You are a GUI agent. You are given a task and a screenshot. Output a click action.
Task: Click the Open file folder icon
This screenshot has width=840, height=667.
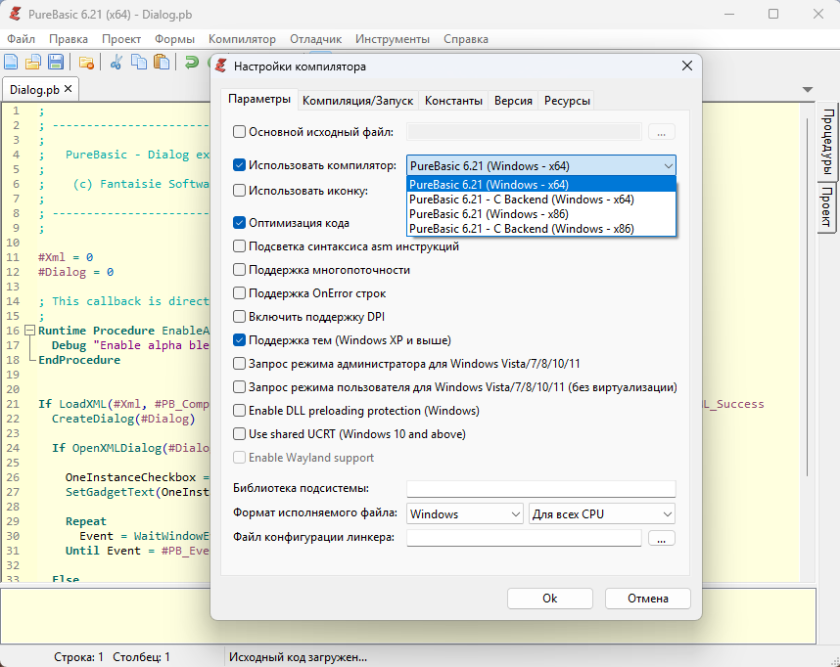click(33, 62)
